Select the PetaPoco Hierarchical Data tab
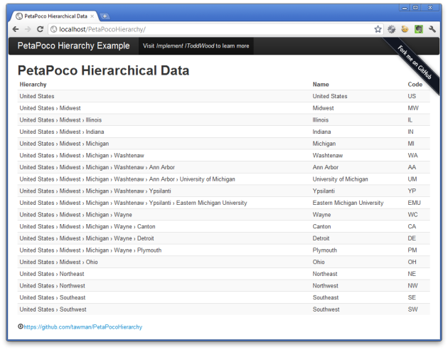 pyautogui.click(x=54, y=16)
